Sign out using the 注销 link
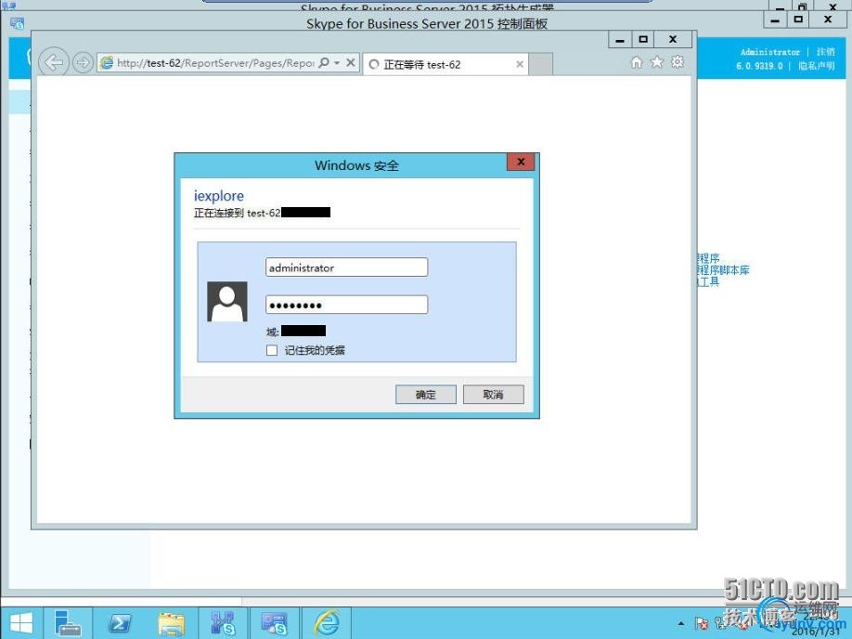Image resolution: width=852 pixels, height=639 pixels. 825,52
